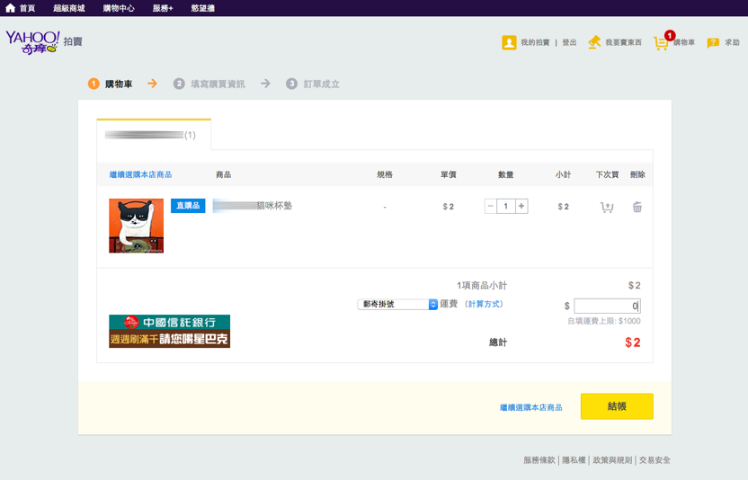Click the 中國信託銀行 bank ad banner
The height and width of the screenshot is (480, 748).
point(169,331)
